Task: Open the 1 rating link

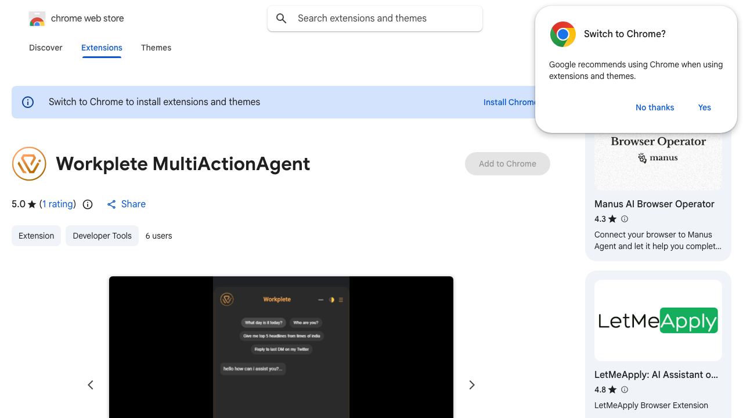Action: pos(58,204)
